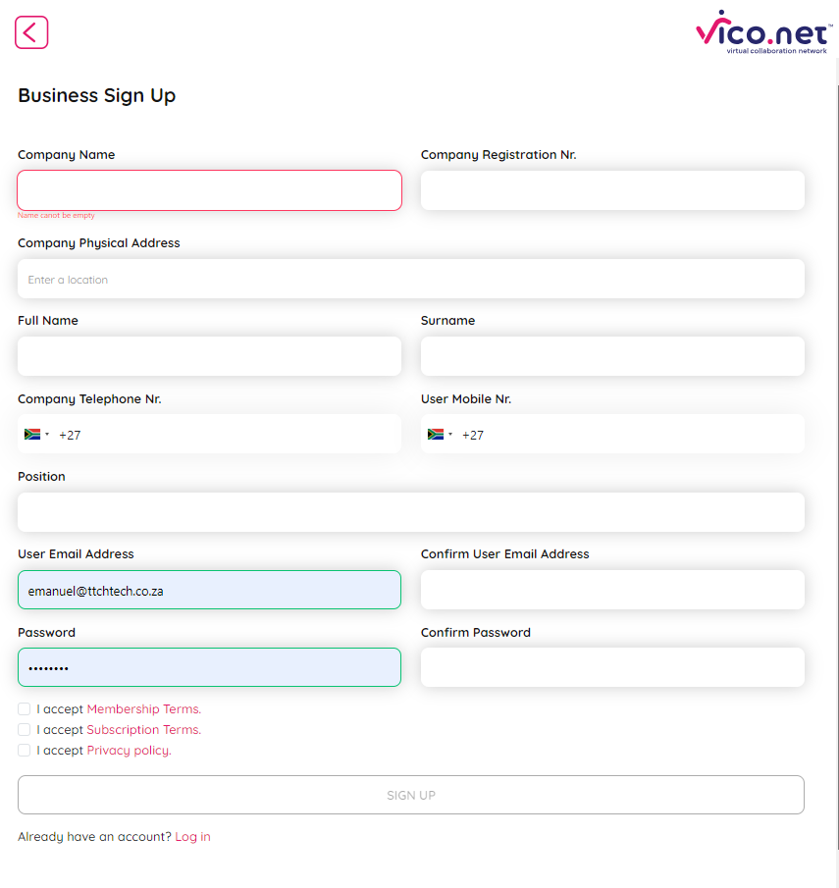The height and width of the screenshot is (888, 839).
Task: Expand User Mobile country code dropdown arrow
Action: click(450, 435)
